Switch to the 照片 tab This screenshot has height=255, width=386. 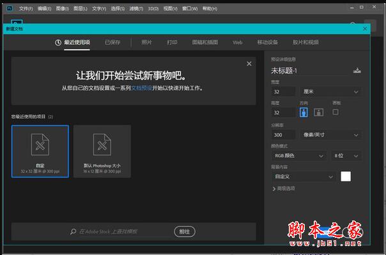click(146, 42)
